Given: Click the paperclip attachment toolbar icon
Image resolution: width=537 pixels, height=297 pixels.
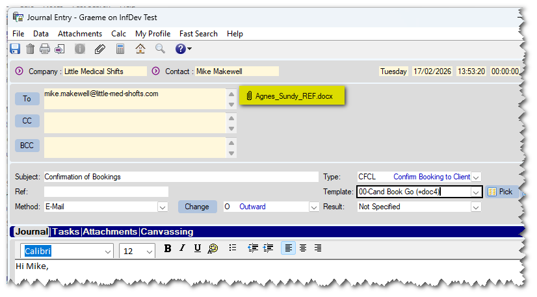Looking at the screenshot, I should 99,49.
